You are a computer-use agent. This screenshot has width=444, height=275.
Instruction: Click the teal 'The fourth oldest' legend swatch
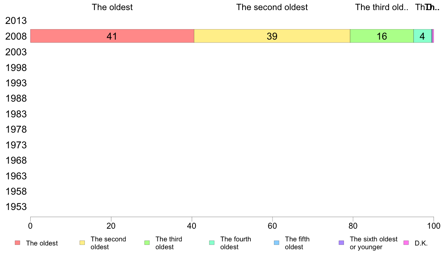coord(212,243)
